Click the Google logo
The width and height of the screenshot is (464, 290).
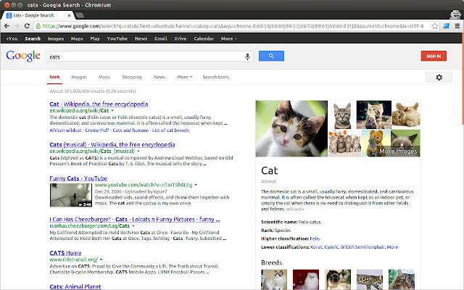pos(23,56)
